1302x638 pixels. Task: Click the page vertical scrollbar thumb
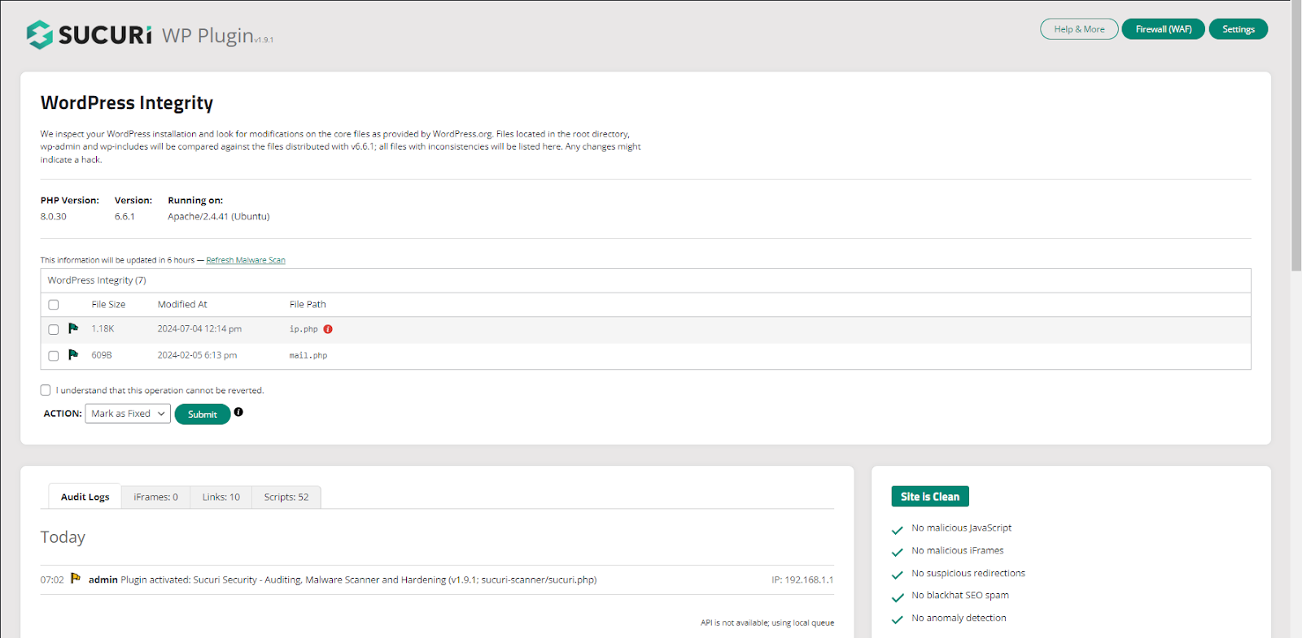(1296, 136)
